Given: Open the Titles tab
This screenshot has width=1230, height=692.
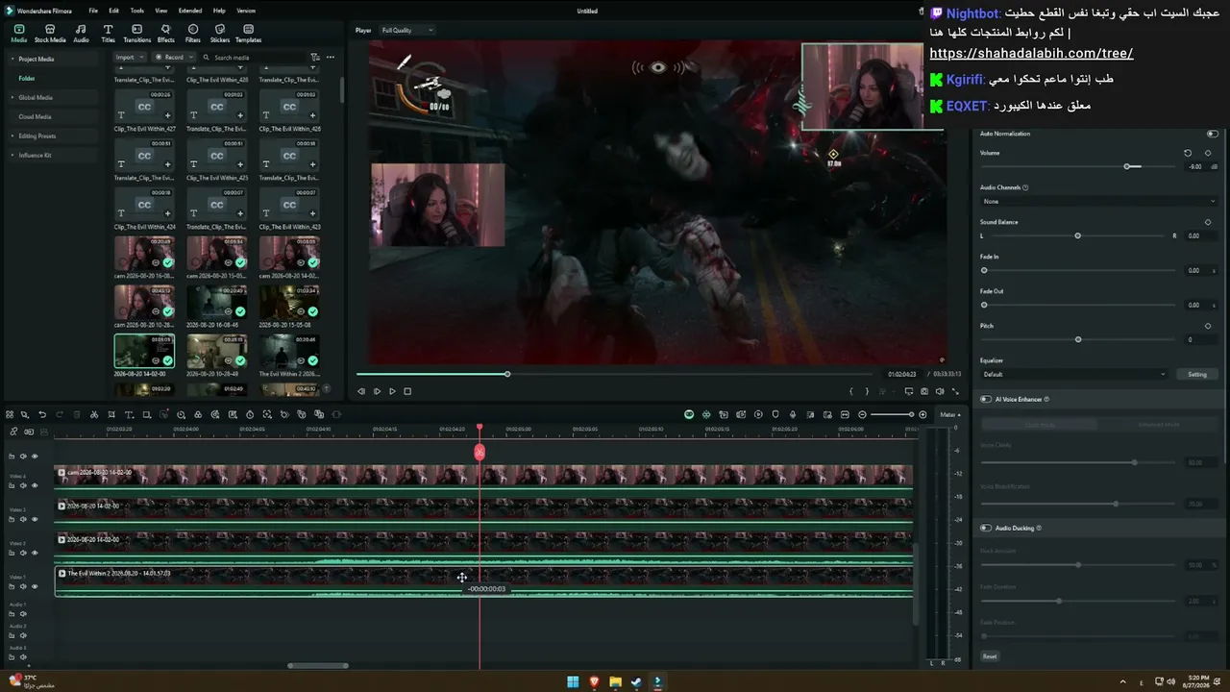Looking at the screenshot, I should coord(108,34).
